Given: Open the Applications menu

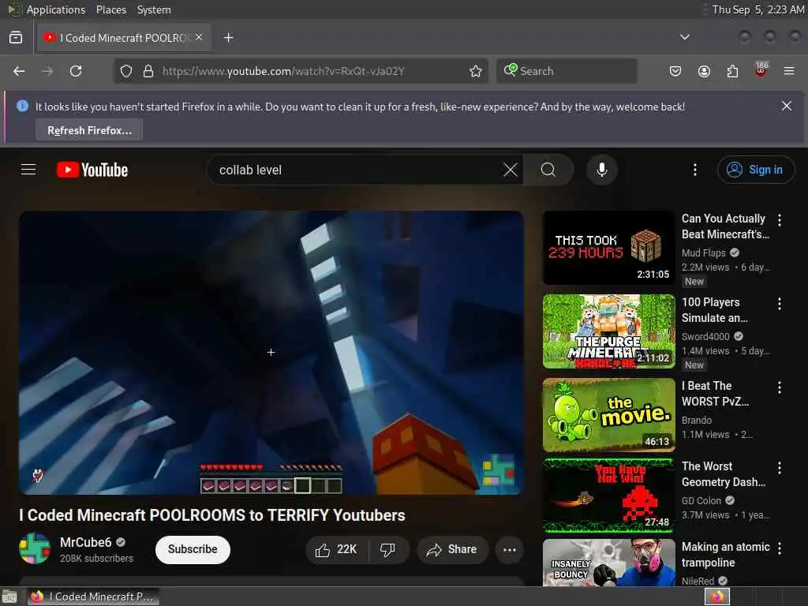Looking at the screenshot, I should [x=56, y=9].
